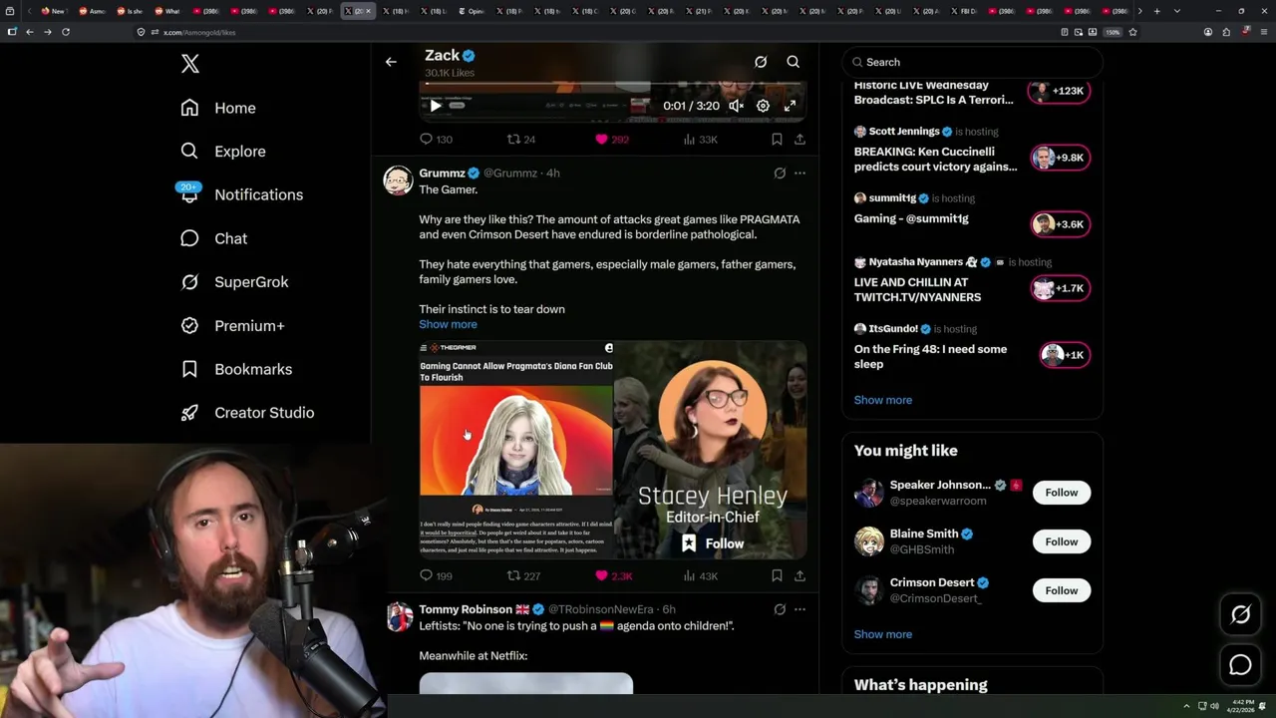
Task: Follow Blaine Smith
Action: tap(1061, 541)
